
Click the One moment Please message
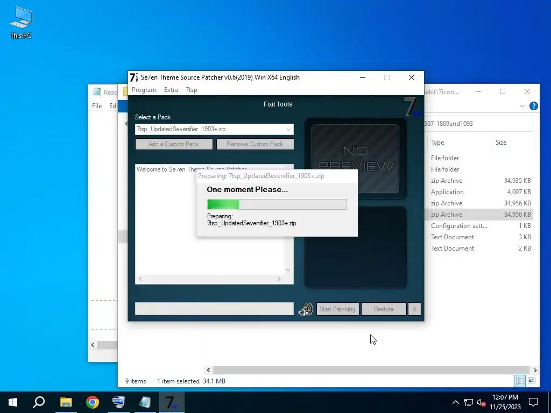point(247,189)
